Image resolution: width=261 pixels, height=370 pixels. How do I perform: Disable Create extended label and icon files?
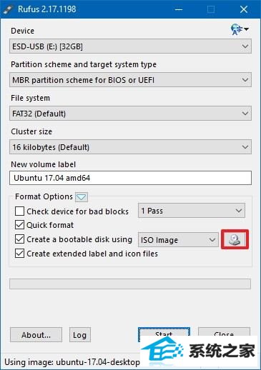click(19, 254)
